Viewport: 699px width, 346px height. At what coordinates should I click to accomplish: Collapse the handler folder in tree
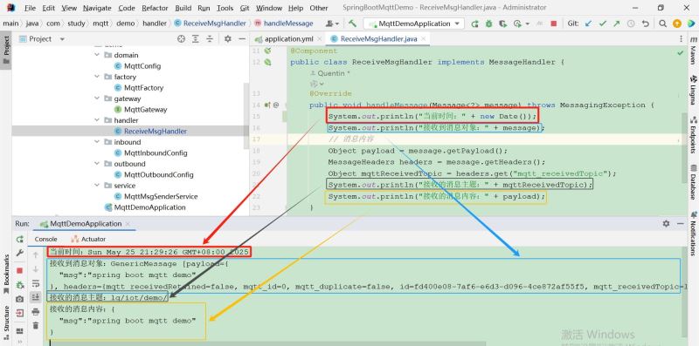coord(97,120)
